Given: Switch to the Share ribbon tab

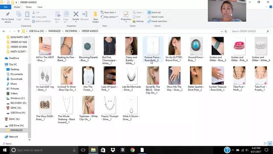Looking at the screenshot, I should point(29,7).
